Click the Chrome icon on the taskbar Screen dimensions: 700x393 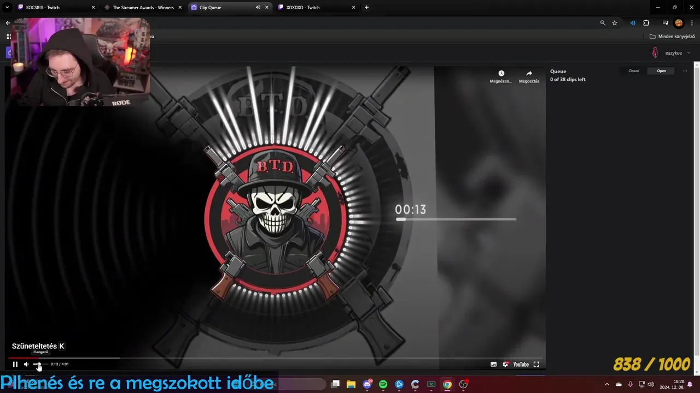coord(447,384)
